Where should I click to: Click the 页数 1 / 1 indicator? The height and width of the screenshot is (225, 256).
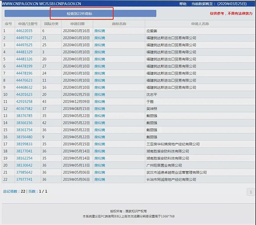click(38, 191)
